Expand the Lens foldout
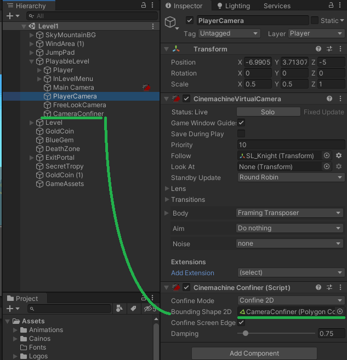The image size is (347, 360). click(167, 189)
